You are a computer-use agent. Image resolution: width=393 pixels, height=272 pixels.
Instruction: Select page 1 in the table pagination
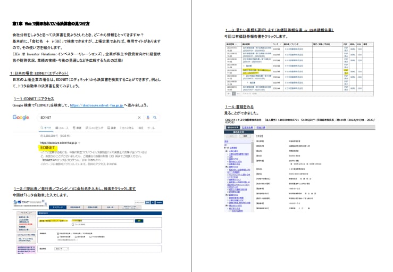(234, 94)
